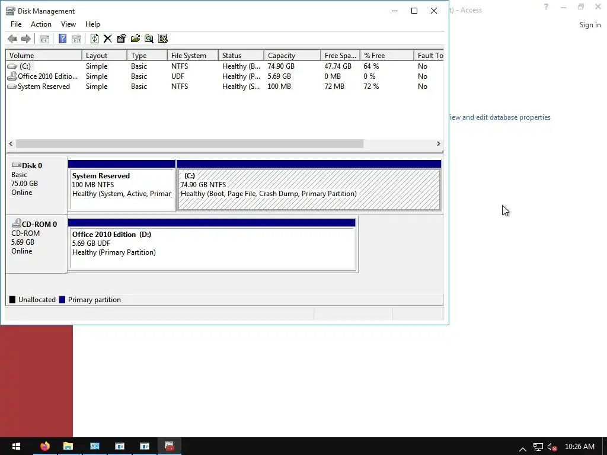
Task: Select the (C:) 74.90 GB partition block
Action: tap(308, 185)
